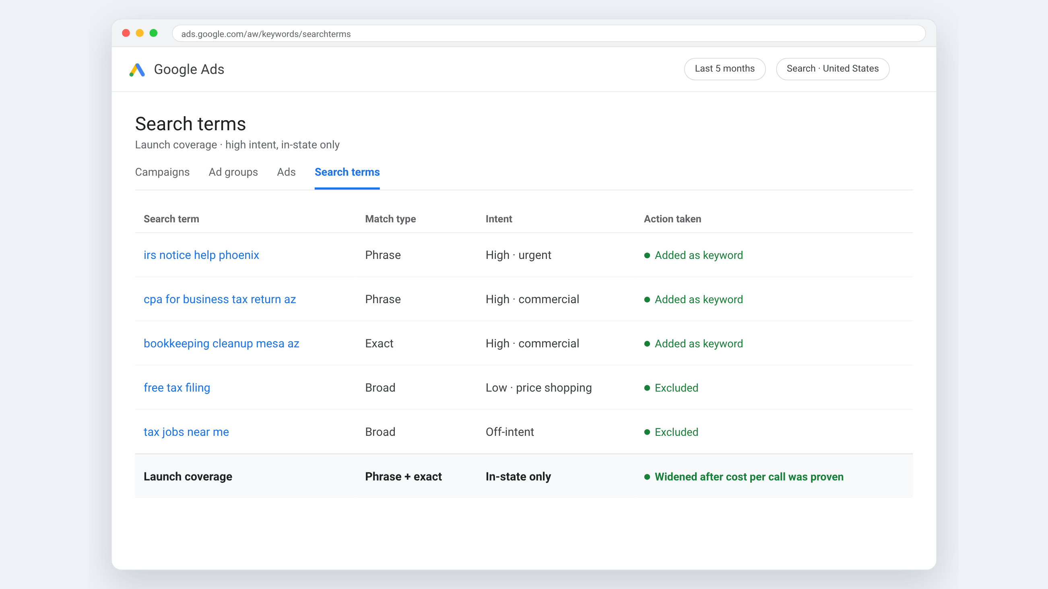Screen dimensions: 1048x589
Task: Click the Search terms page heading
Action: pos(190,123)
